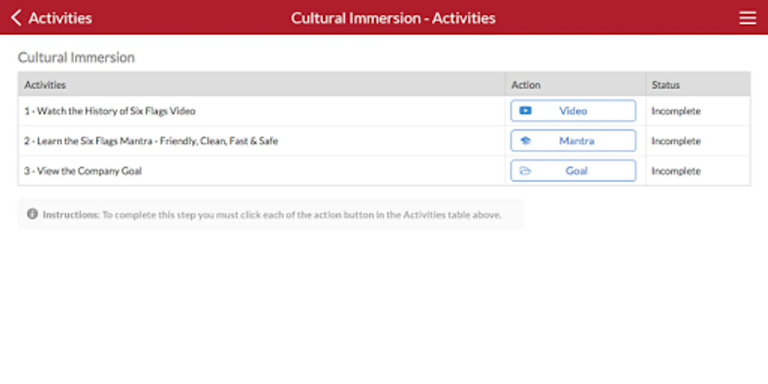768x384 pixels.
Task: Click the play icon inside the Video button
Action: pos(525,111)
